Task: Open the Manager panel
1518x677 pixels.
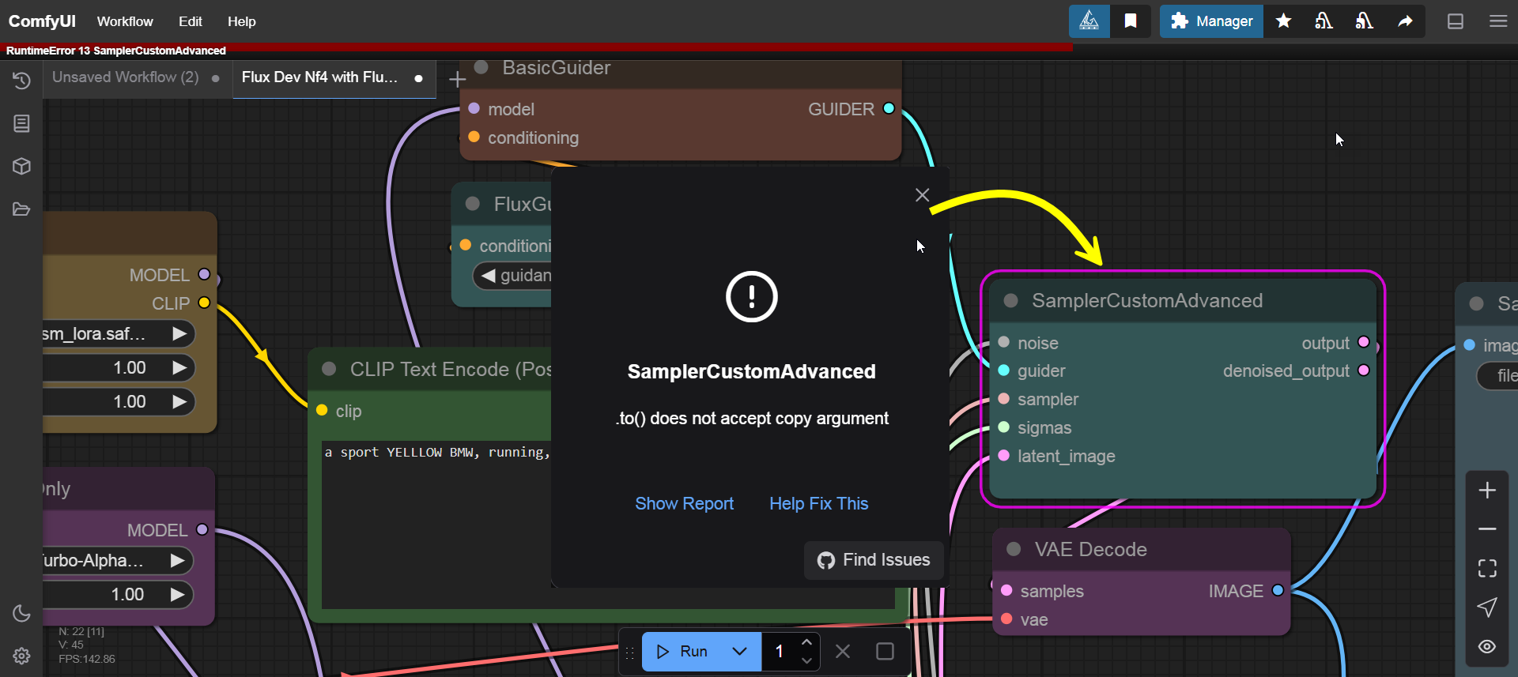Action: [1211, 21]
